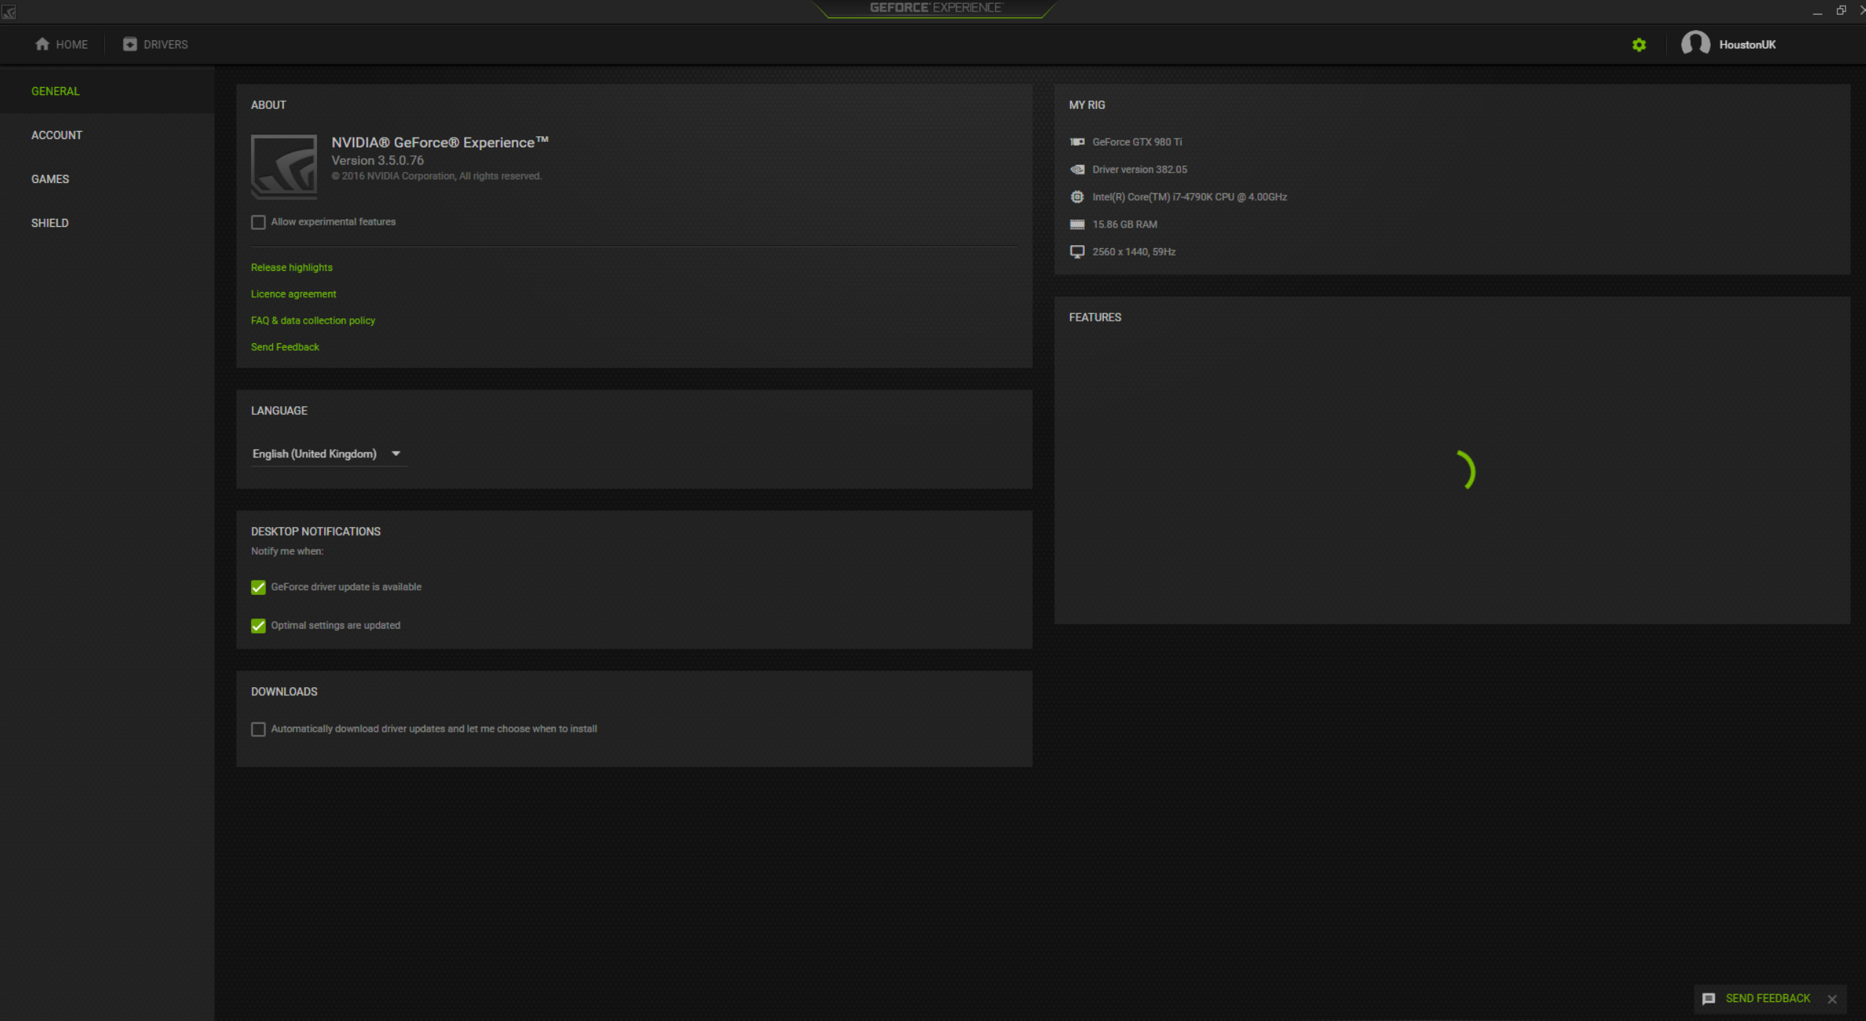The height and width of the screenshot is (1021, 1866).
Task: Click the HoustonUK user avatar icon
Action: click(1695, 44)
